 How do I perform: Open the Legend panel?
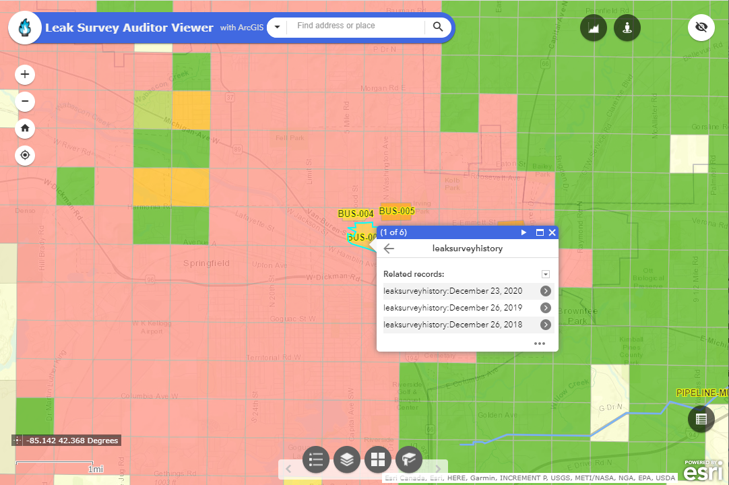point(315,459)
